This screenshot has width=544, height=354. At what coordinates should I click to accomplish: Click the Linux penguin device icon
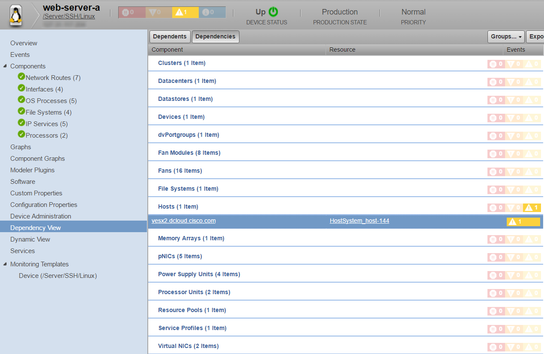(15, 16)
